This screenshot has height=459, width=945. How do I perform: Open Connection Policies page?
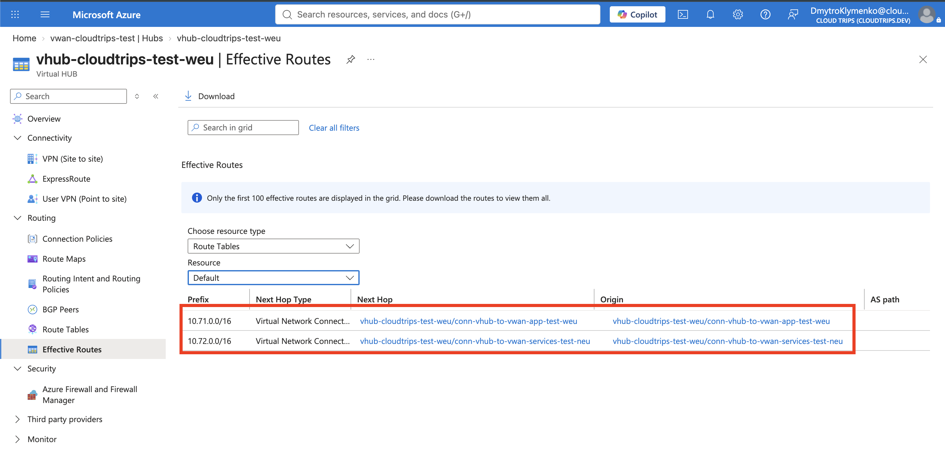78,239
